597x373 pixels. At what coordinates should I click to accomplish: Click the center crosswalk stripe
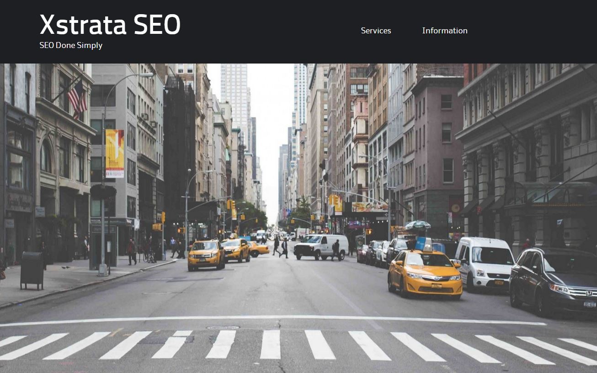(270, 344)
